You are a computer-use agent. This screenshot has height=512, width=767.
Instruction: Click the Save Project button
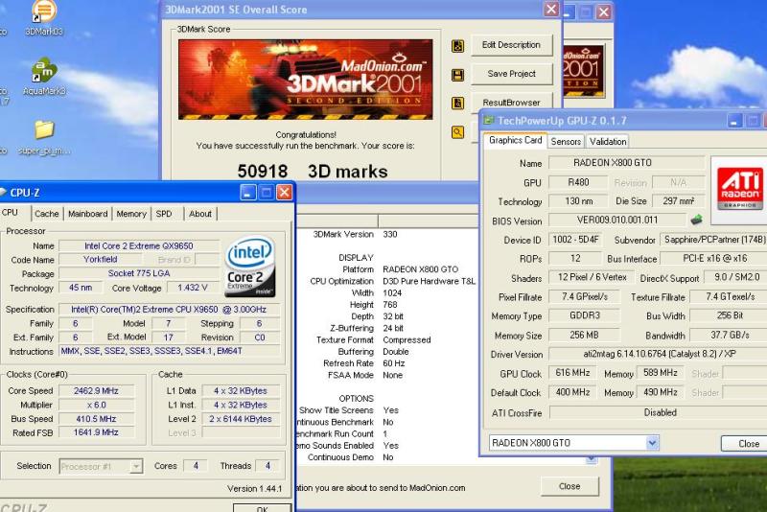(x=512, y=74)
